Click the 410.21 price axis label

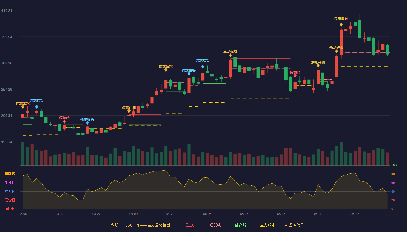tap(7, 11)
